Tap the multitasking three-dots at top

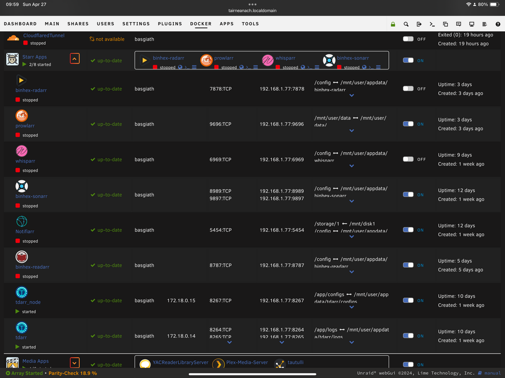tap(252, 4)
